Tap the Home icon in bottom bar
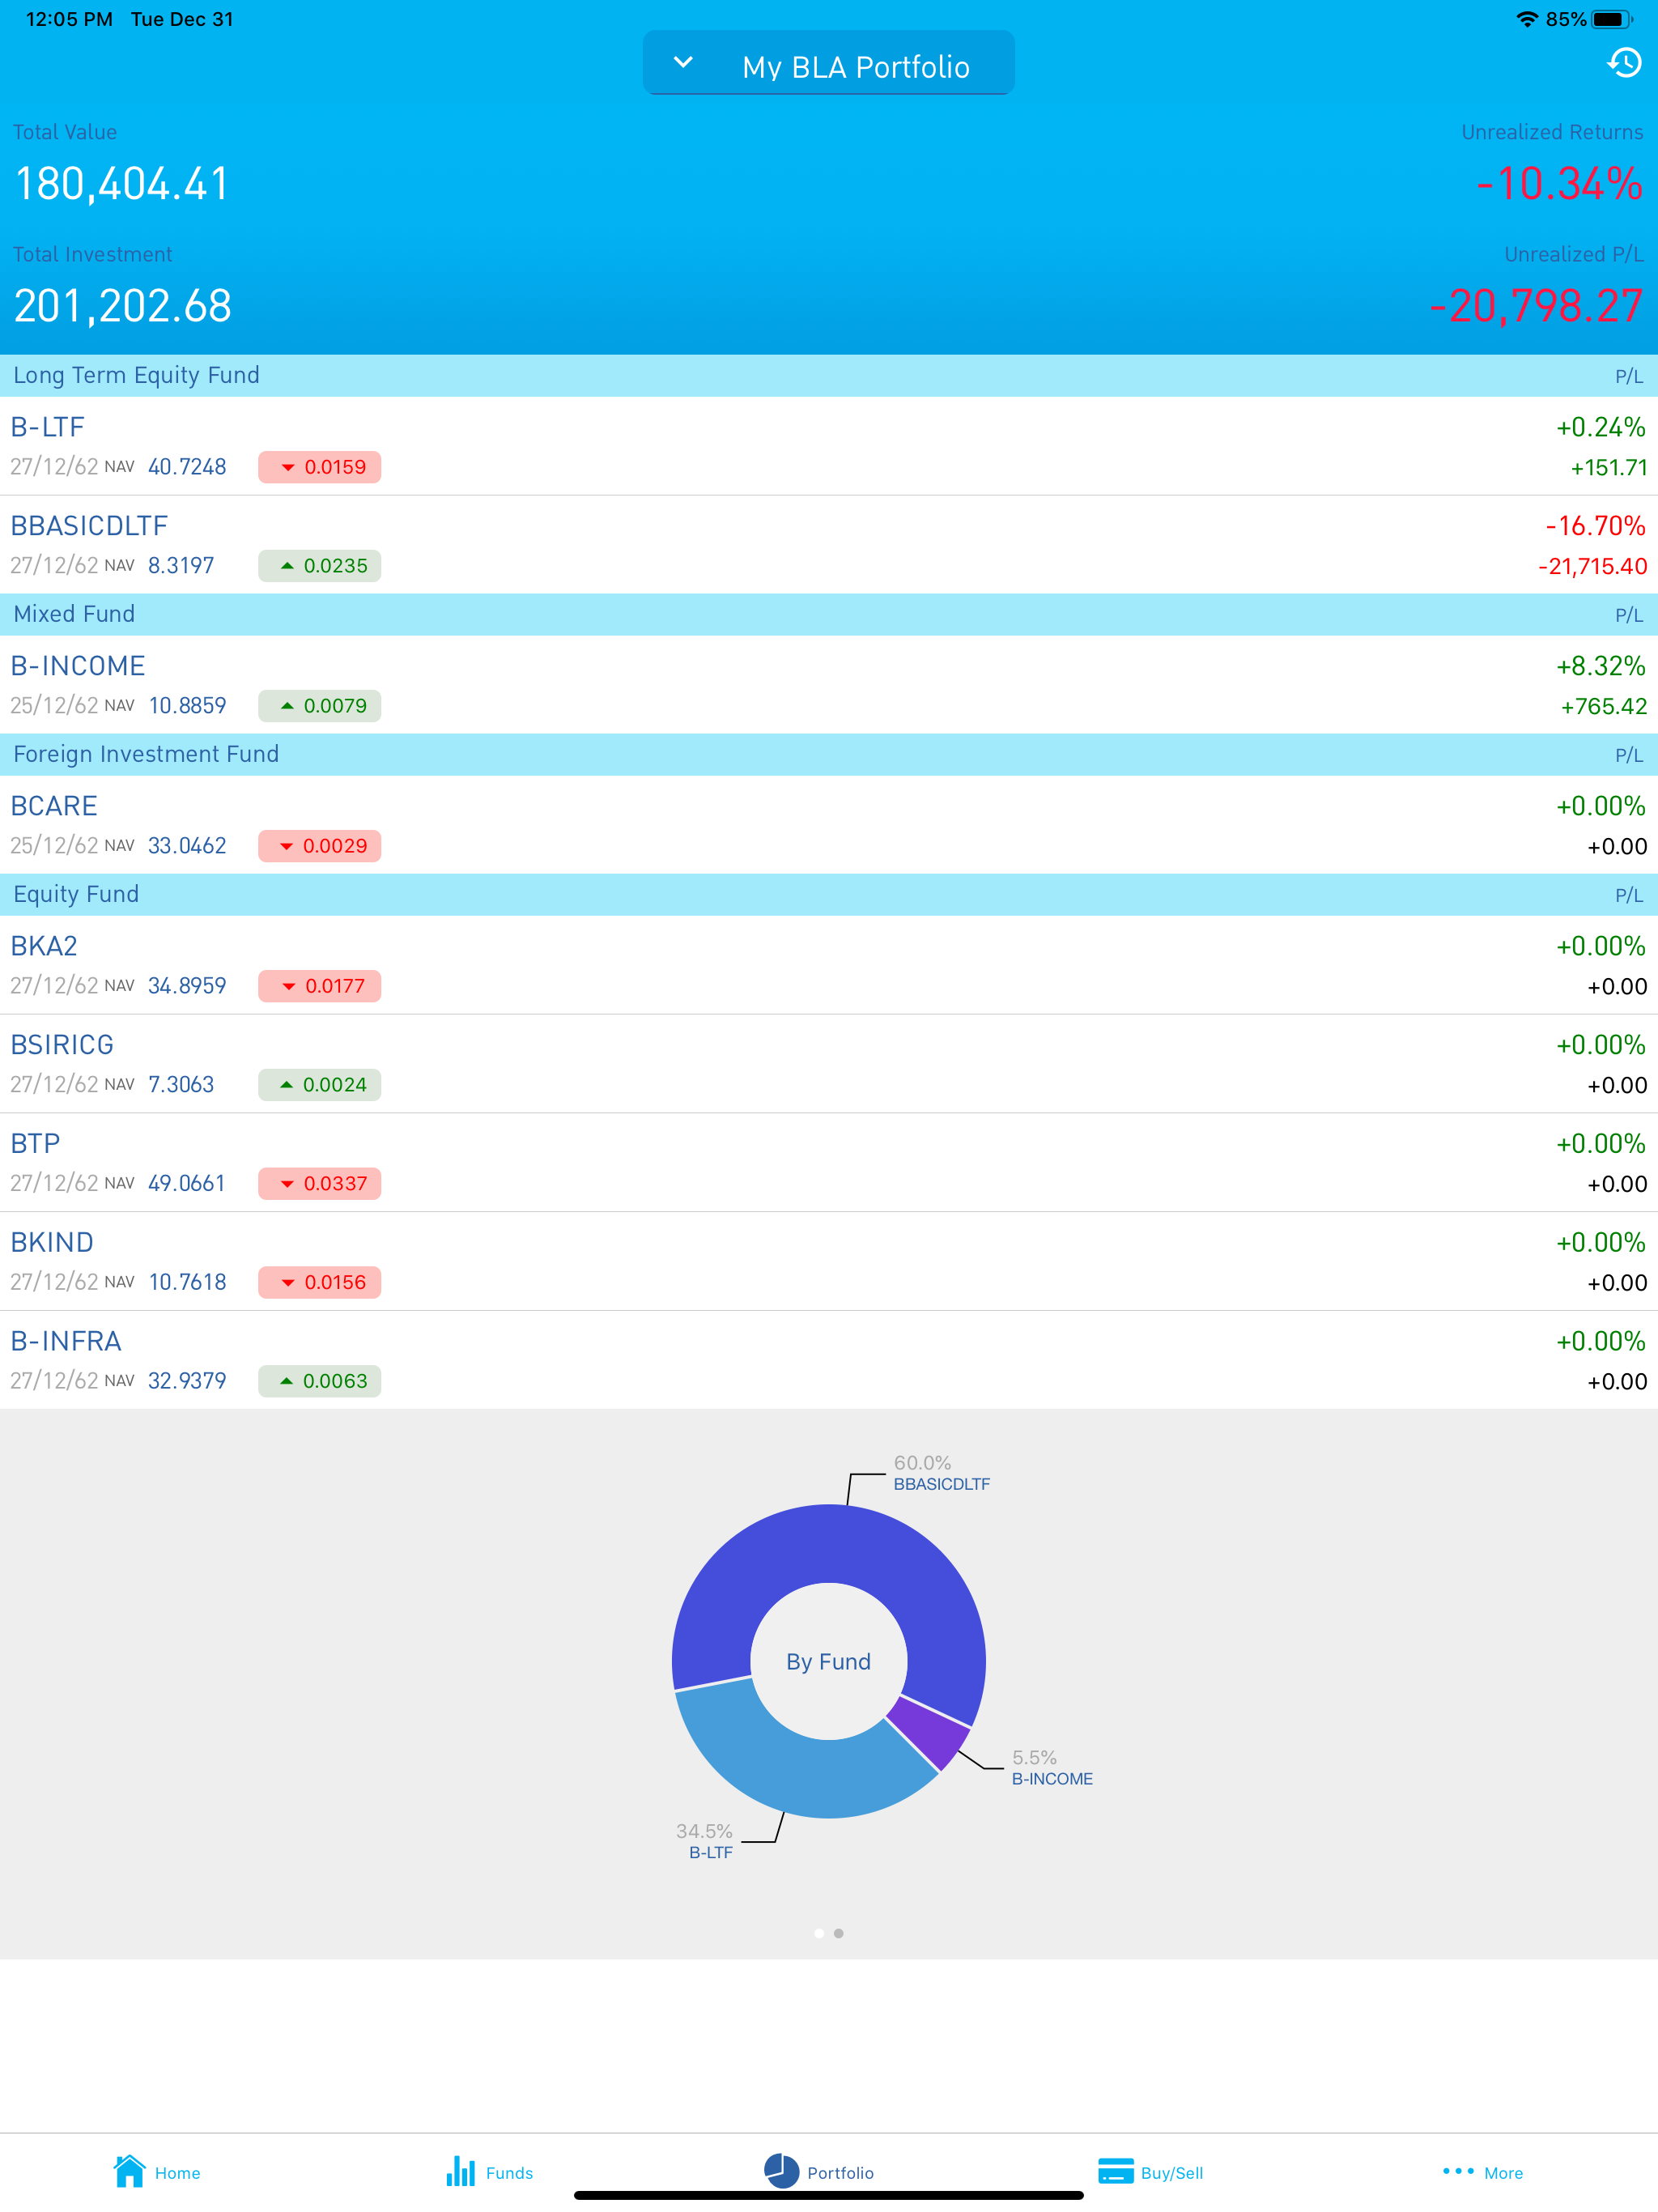1658x2212 pixels. pyautogui.click(x=130, y=2171)
